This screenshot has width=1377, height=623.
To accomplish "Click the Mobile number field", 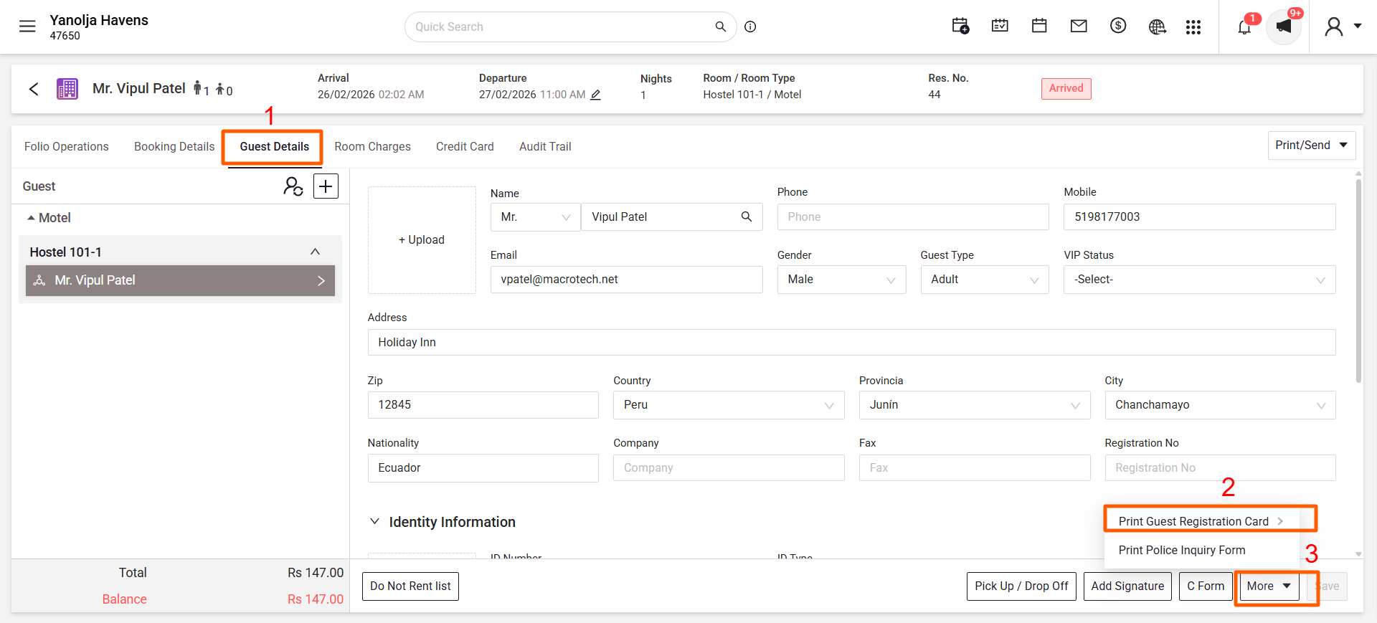I will pos(1200,217).
